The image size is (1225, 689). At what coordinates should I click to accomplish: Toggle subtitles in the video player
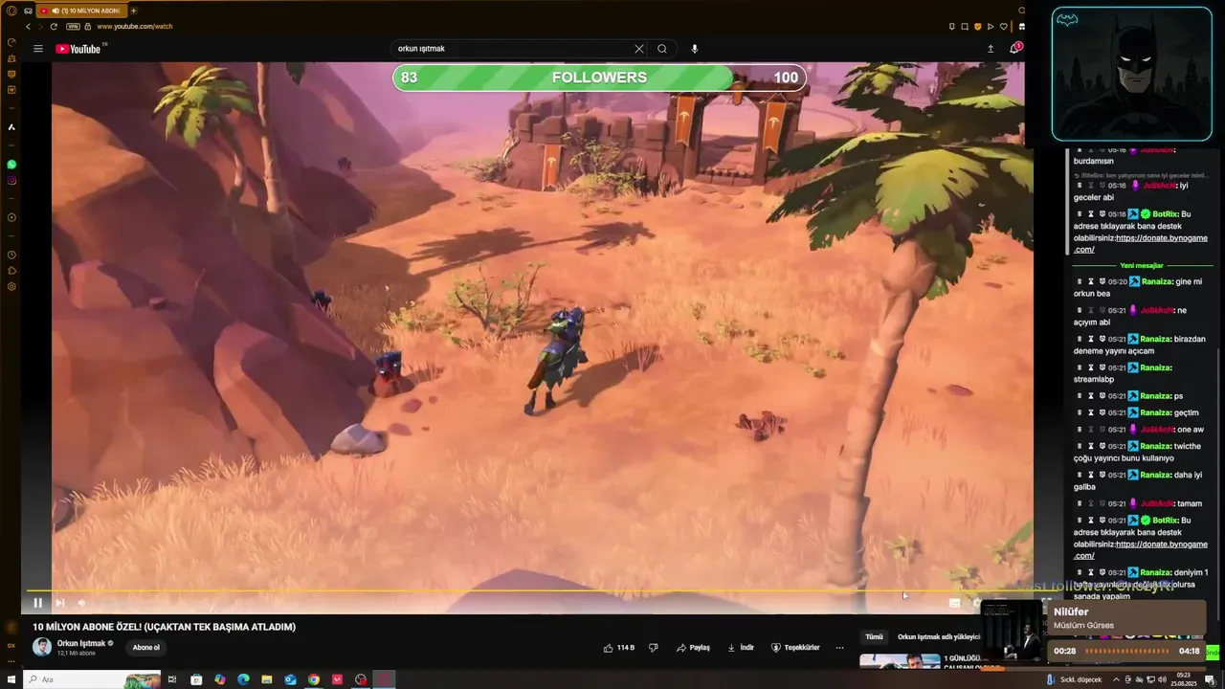tap(954, 603)
